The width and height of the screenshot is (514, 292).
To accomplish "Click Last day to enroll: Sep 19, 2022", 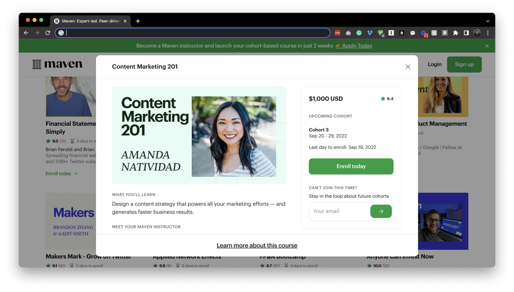I will coord(342,147).
